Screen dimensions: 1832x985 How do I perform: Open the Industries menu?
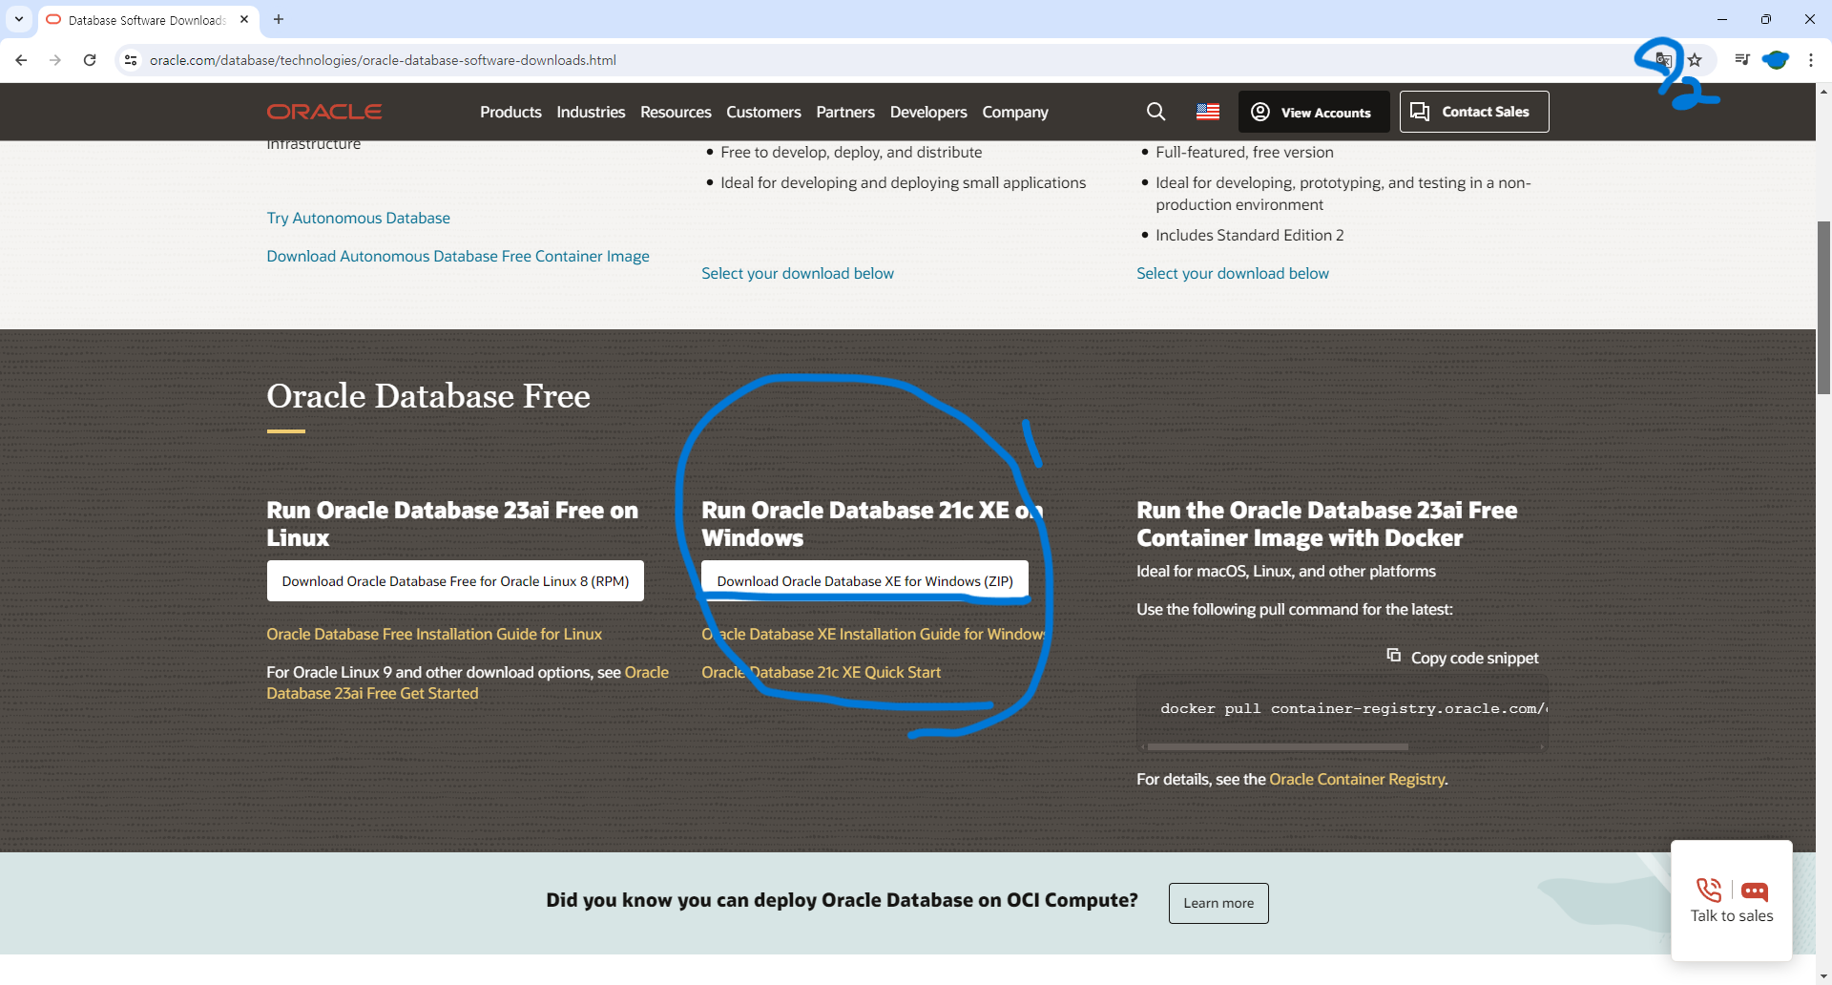pyautogui.click(x=591, y=112)
